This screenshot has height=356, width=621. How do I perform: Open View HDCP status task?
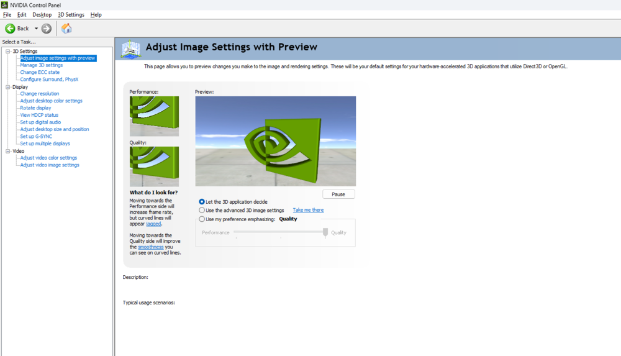pyautogui.click(x=39, y=115)
